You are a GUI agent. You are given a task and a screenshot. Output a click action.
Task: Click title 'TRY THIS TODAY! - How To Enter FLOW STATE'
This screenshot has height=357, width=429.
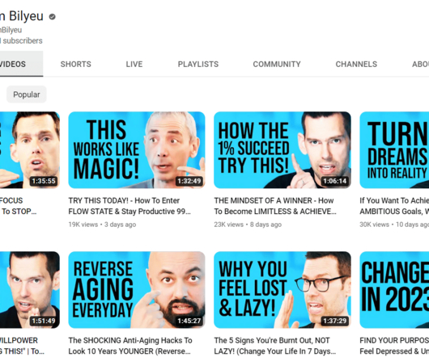pos(130,206)
